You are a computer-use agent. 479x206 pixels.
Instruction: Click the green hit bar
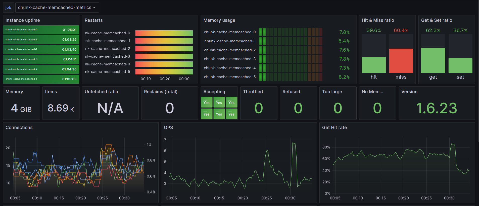click(374, 65)
